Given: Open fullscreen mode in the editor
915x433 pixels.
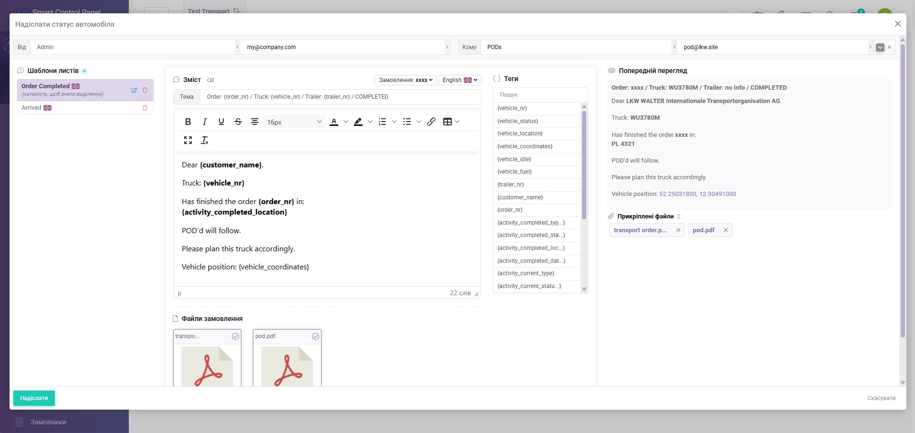Looking at the screenshot, I should [x=188, y=140].
